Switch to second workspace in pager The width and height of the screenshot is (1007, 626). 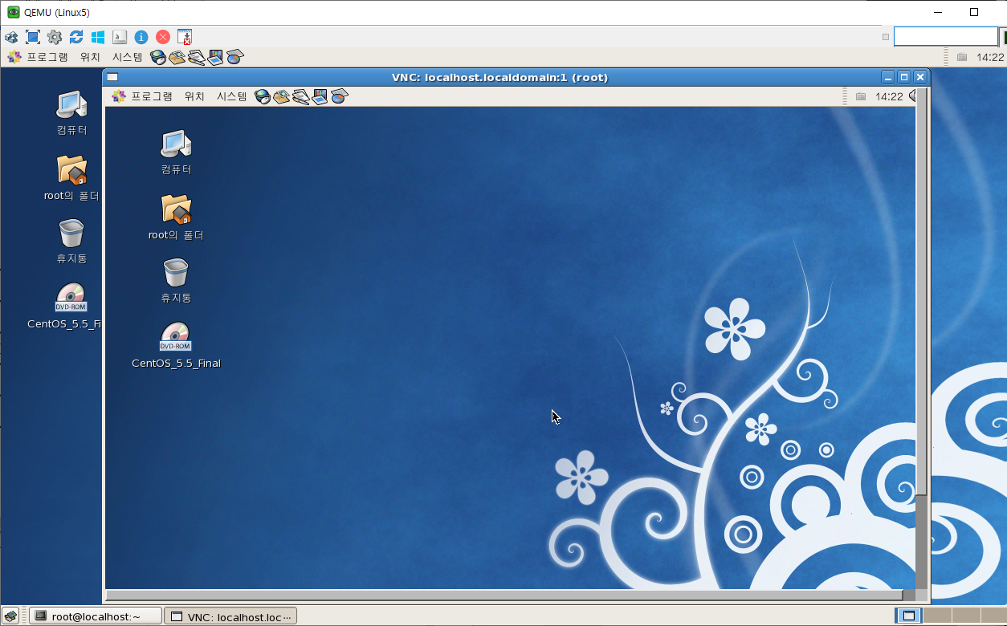936,616
